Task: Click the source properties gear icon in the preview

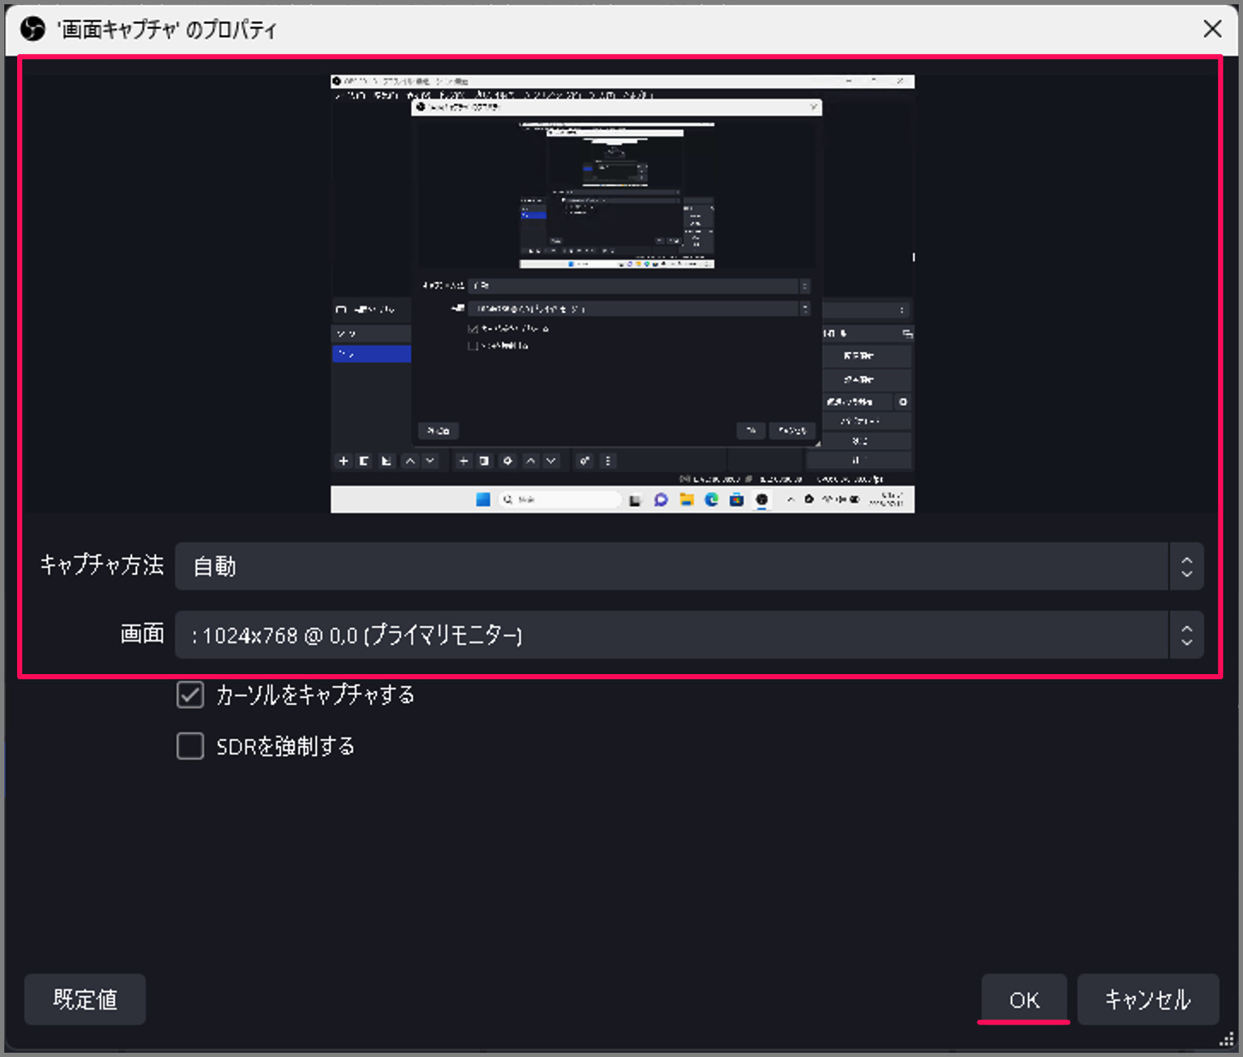Action: tap(507, 461)
